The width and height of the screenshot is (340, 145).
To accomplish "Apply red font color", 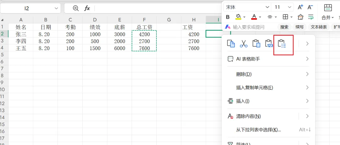I will coord(254,17).
